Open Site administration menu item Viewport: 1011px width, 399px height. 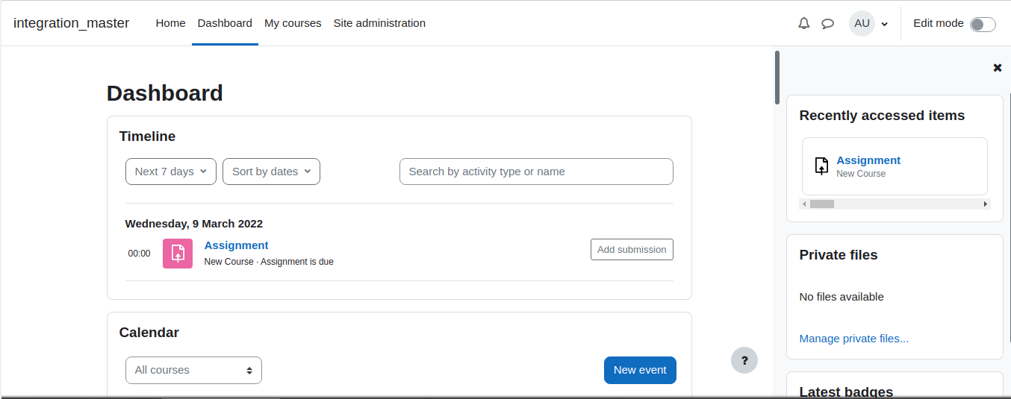[379, 23]
